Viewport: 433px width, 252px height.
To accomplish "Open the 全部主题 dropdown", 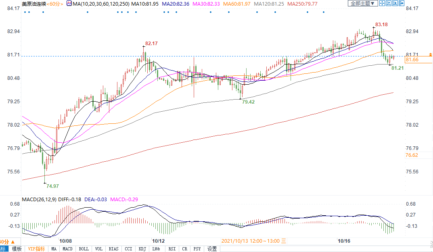I will (362, 3).
